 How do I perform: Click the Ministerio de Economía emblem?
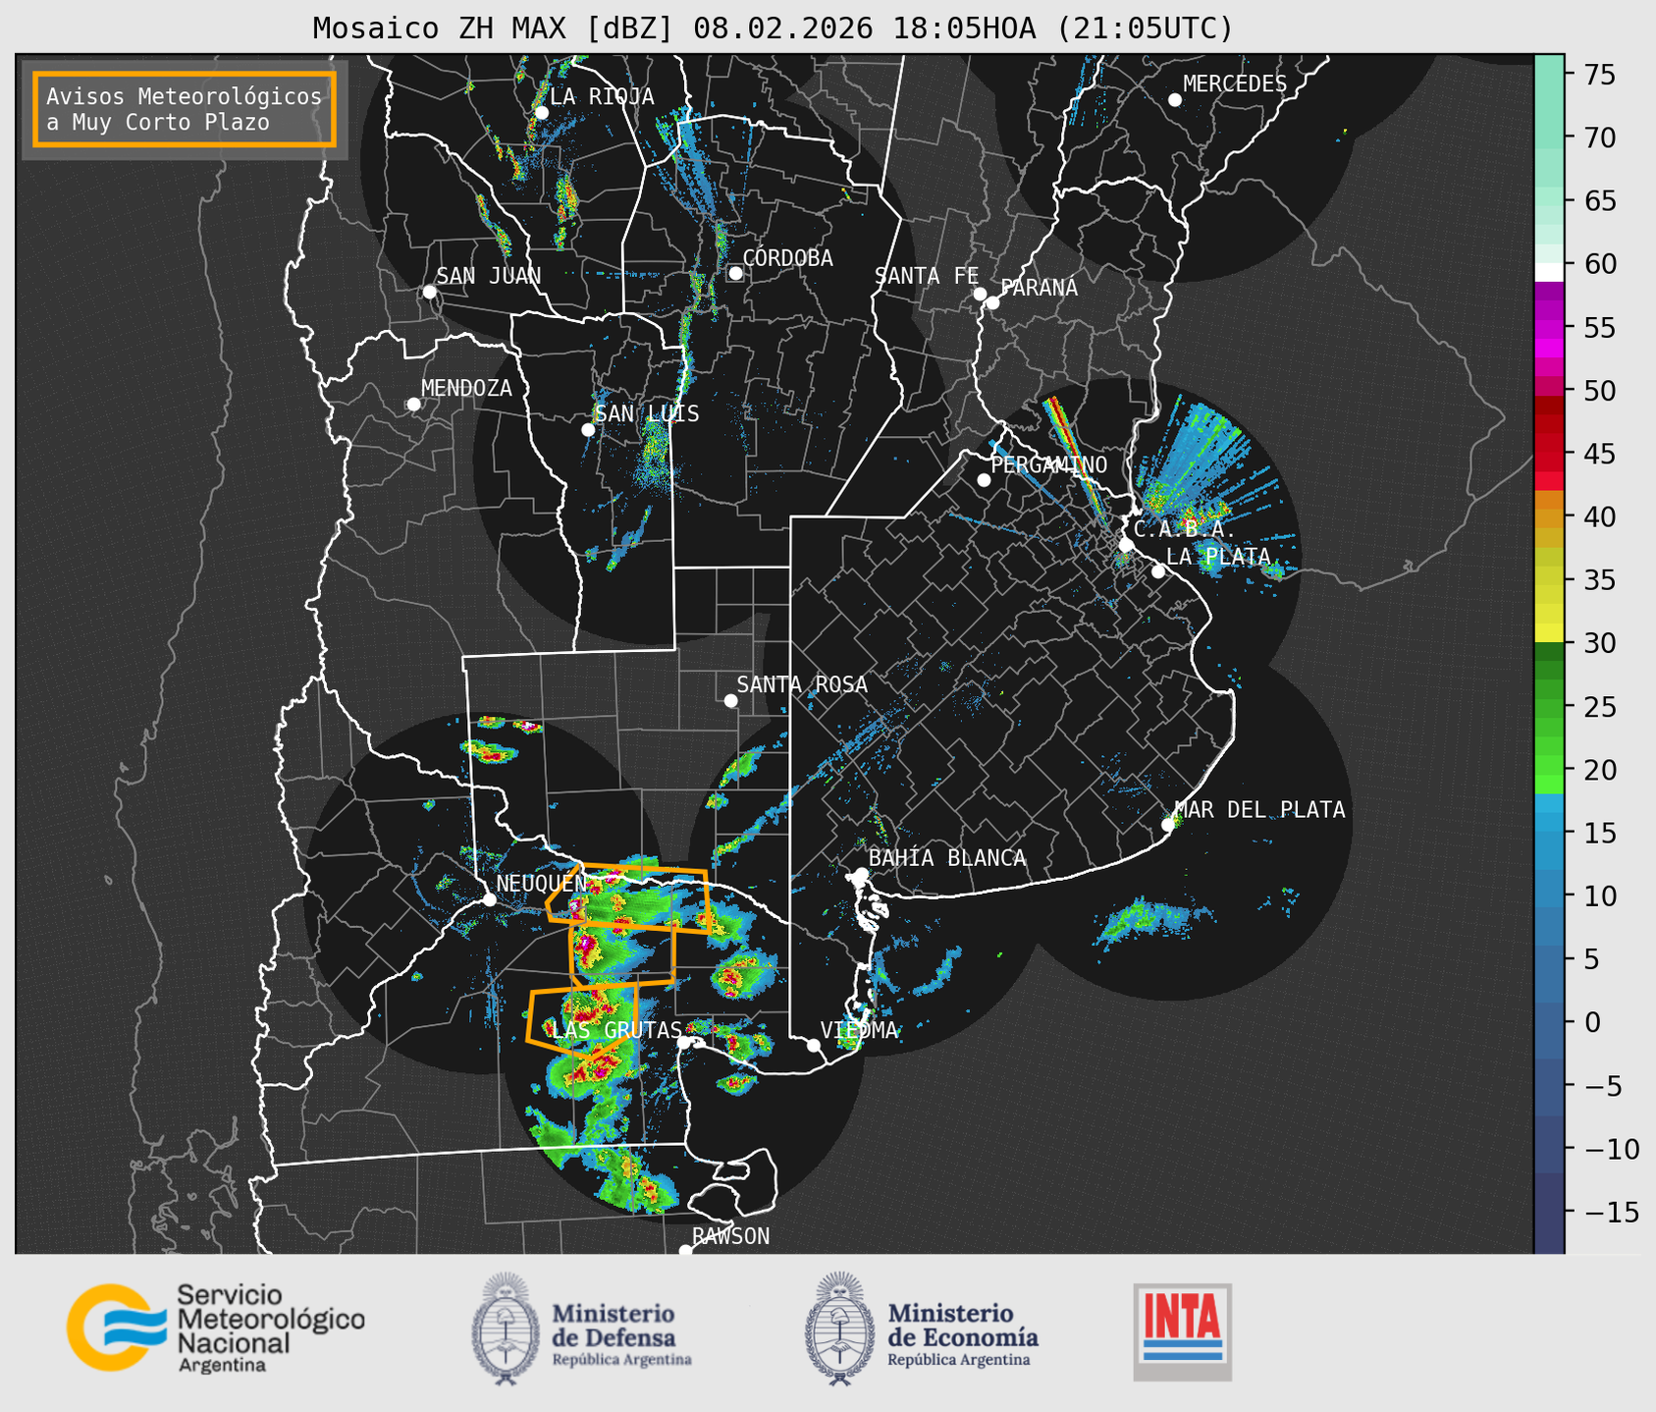[839, 1329]
